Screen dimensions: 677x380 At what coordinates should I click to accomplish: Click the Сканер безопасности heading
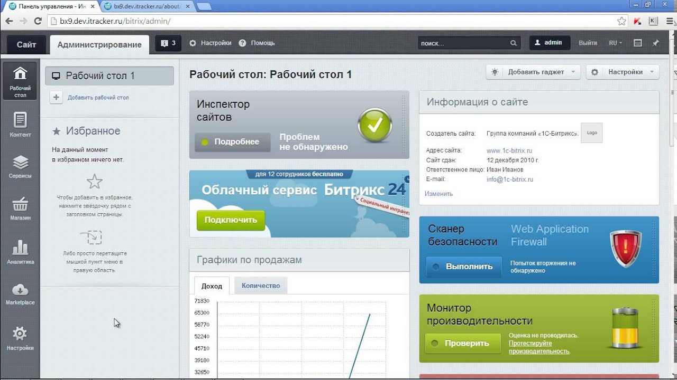point(463,235)
